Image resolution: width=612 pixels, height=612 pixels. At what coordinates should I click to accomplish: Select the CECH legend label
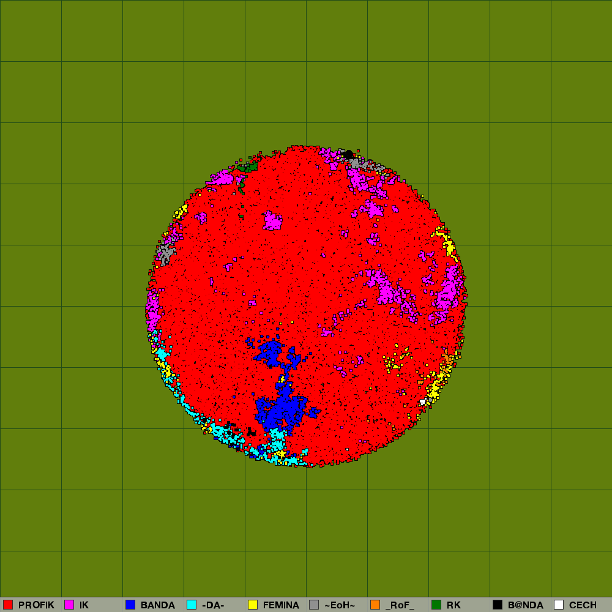point(583,605)
